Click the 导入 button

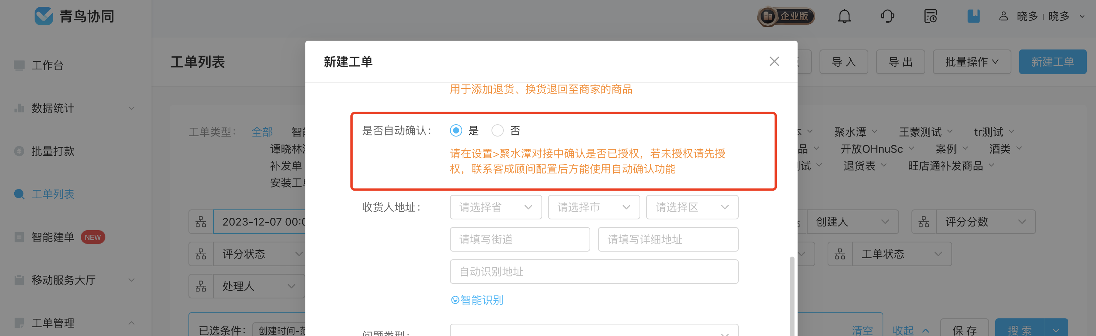pos(843,62)
